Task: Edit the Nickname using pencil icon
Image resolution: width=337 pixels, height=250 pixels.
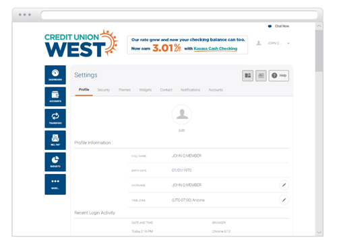Action: pyautogui.click(x=284, y=185)
